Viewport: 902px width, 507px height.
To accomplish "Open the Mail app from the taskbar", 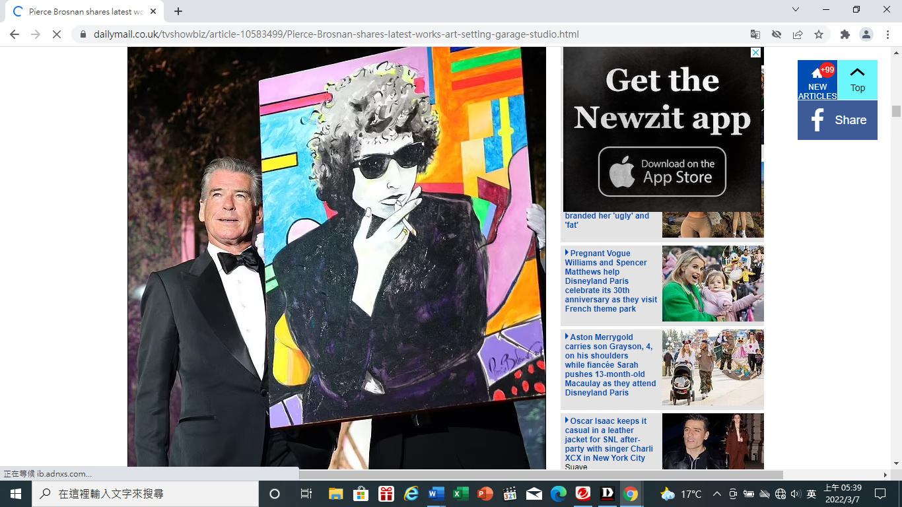I will point(534,494).
